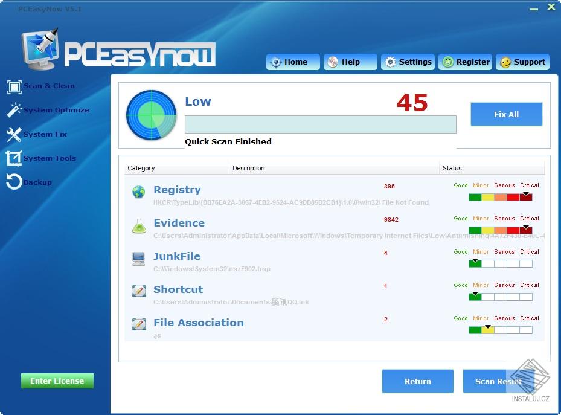Image resolution: width=561 pixels, height=415 pixels.
Task: Select the System Fix wrench icon
Action: click(13, 134)
